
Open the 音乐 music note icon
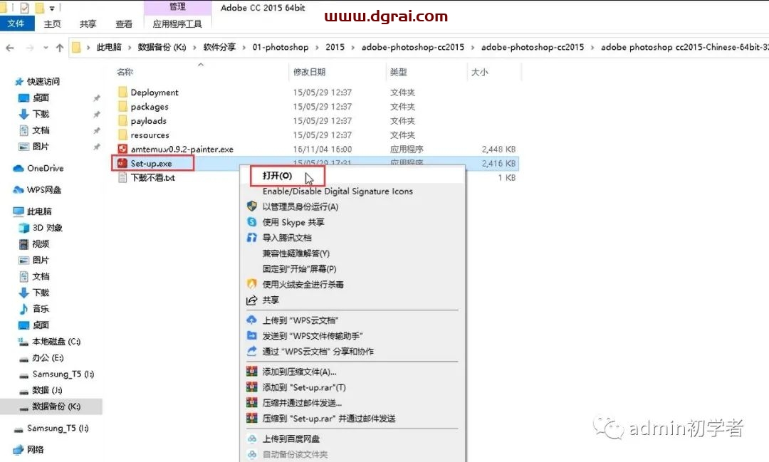pos(23,308)
